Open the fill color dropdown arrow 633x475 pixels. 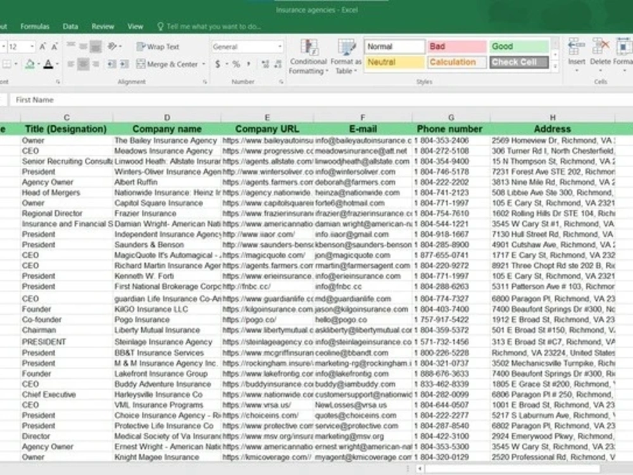[x=39, y=64]
